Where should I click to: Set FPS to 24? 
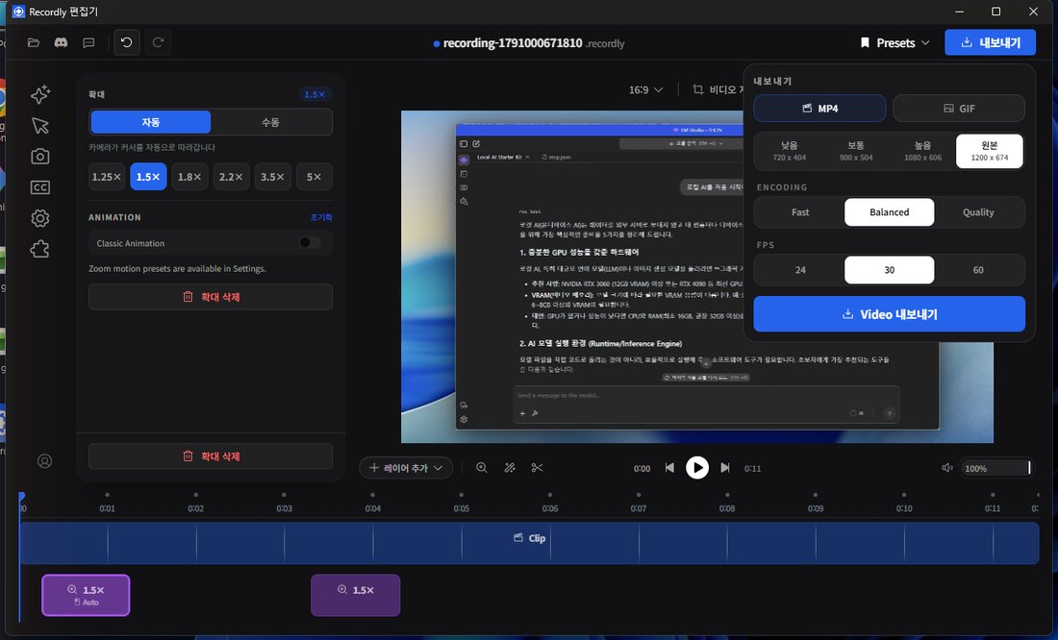(800, 270)
